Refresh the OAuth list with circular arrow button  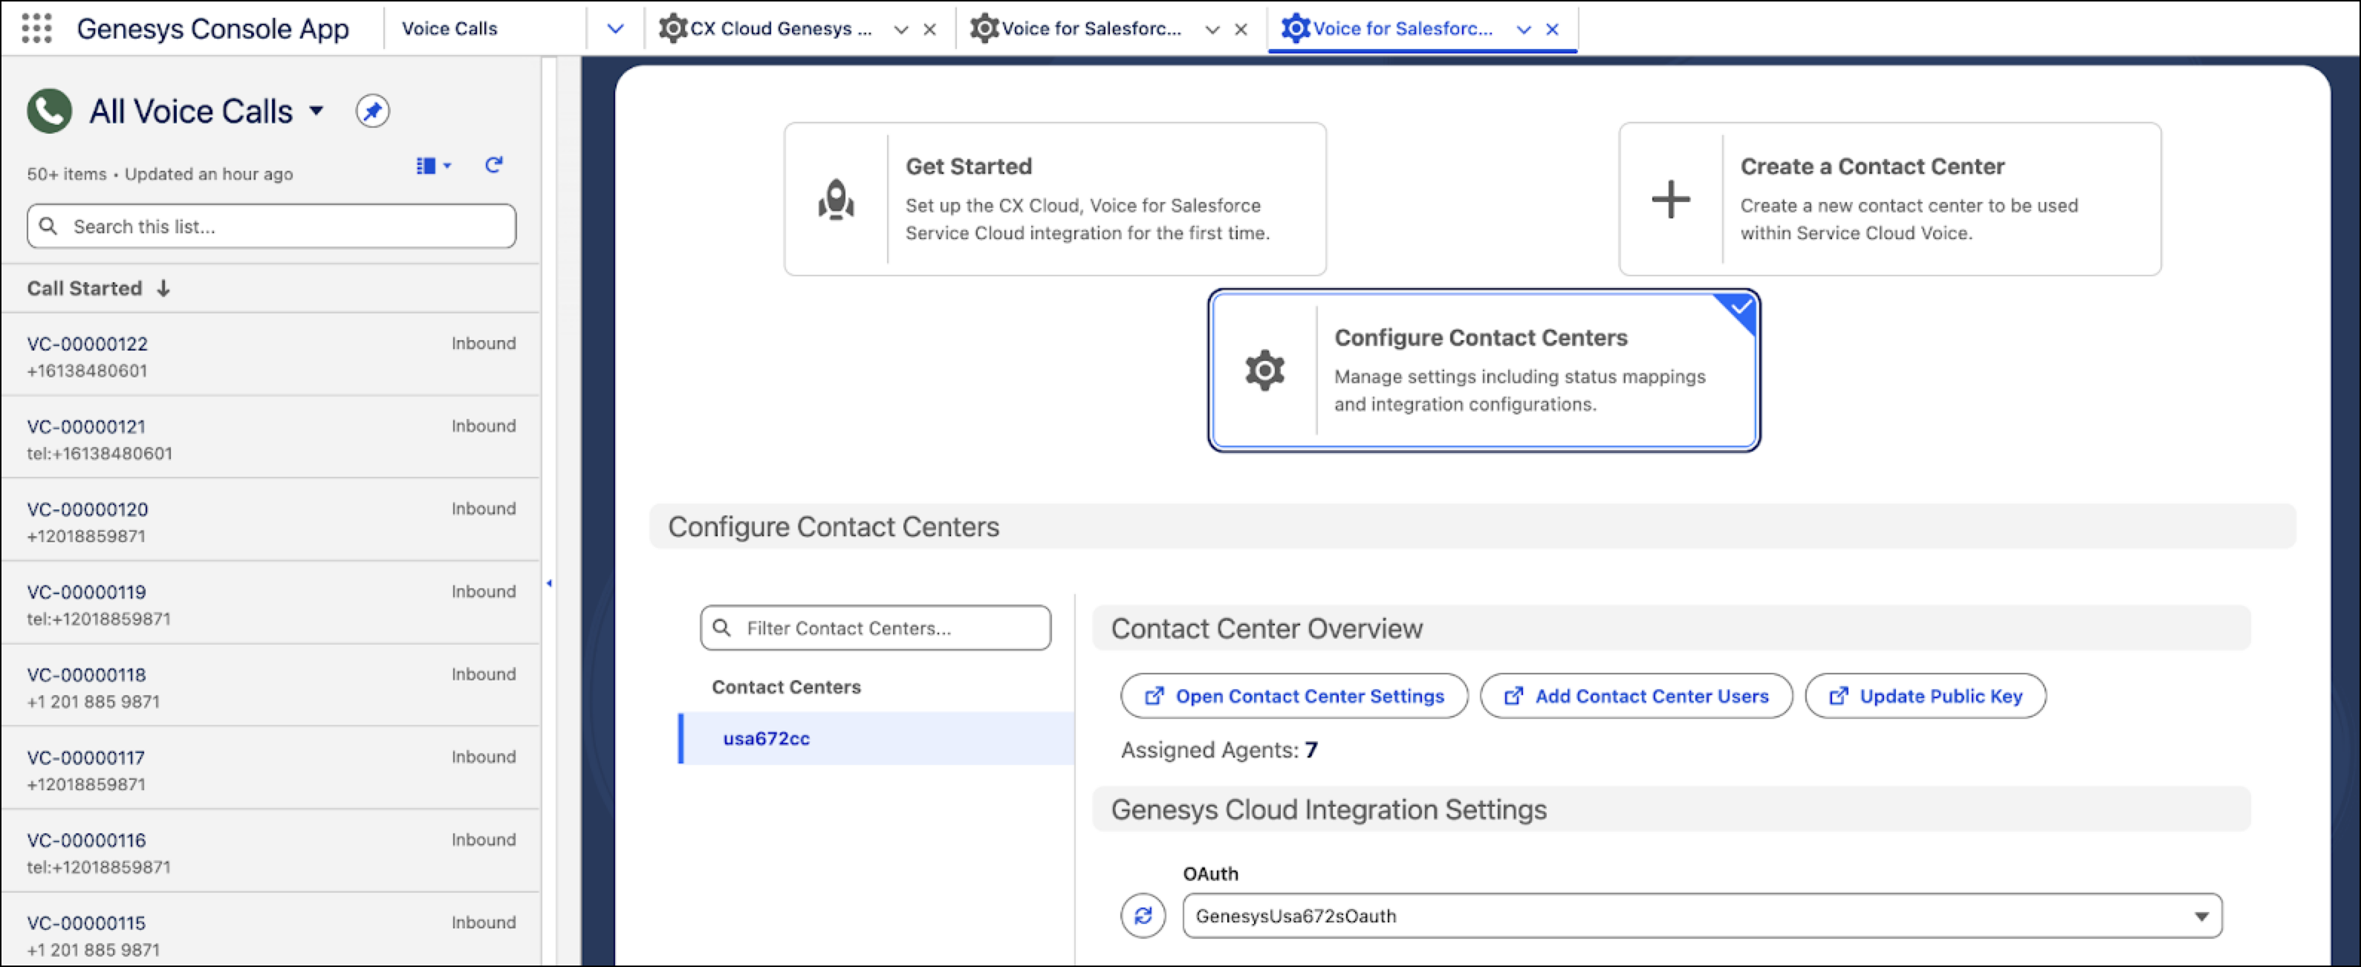pyautogui.click(x=1142, y=915)
